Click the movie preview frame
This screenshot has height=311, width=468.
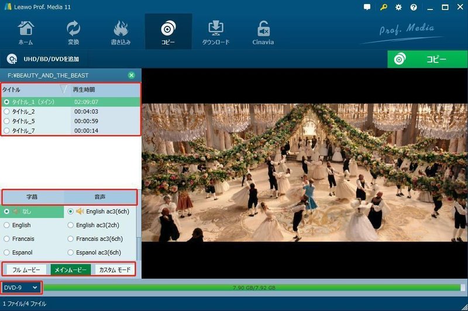coord(304,172)
